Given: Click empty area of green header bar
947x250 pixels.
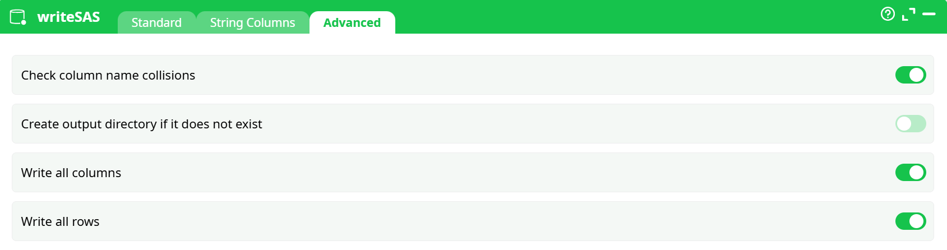Looking at the screenshot, I should (617, 17).
